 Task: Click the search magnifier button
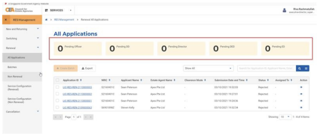[299, 68]
